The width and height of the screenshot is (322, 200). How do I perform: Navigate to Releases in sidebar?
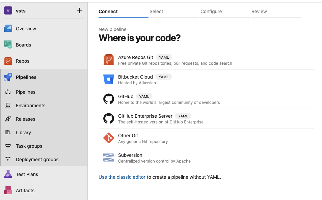coord(25,119)
